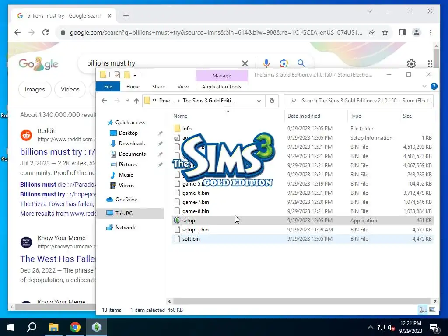
Task: Select This PC in navigation pane
Action: (124, 213)
